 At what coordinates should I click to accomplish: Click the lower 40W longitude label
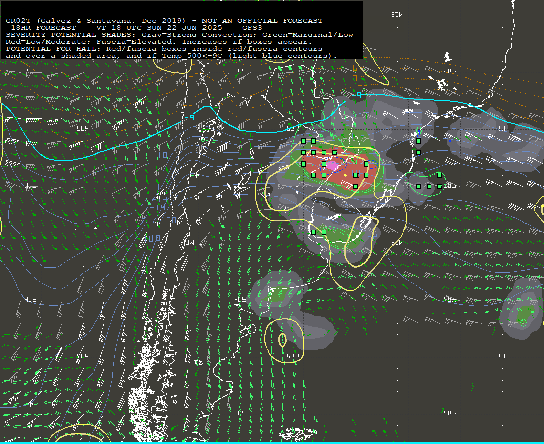tap(502, 356)
